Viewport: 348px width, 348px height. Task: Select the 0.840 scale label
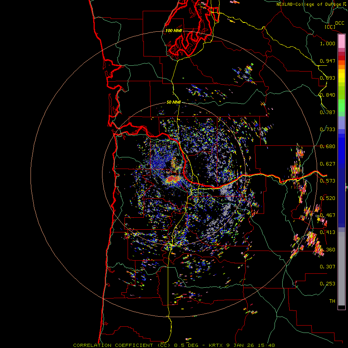click(x=328, y=95)
